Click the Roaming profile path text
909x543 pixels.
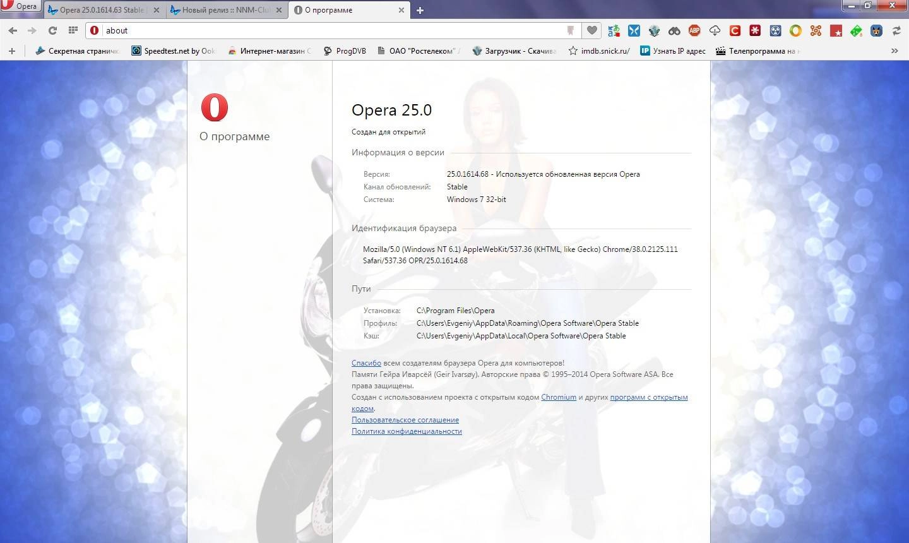[528, 323]
